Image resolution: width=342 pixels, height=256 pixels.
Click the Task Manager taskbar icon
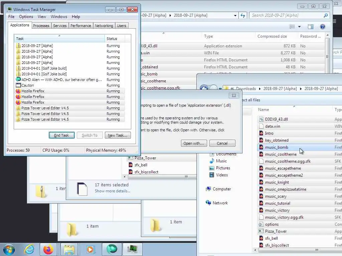[132, 249]
